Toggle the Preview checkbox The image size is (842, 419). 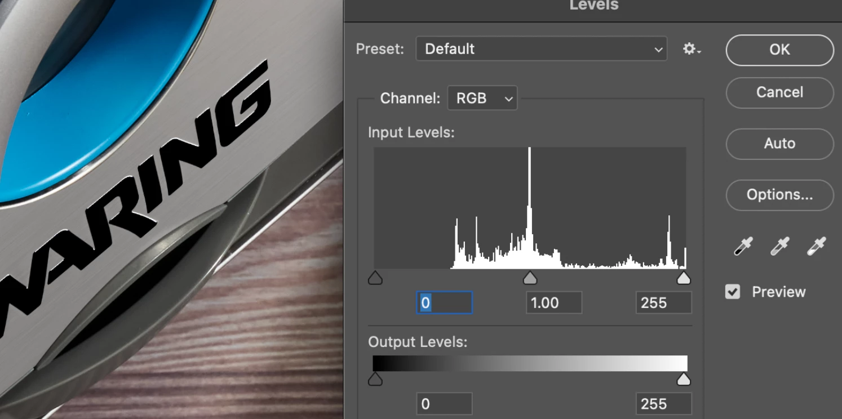tap(733, 292)
